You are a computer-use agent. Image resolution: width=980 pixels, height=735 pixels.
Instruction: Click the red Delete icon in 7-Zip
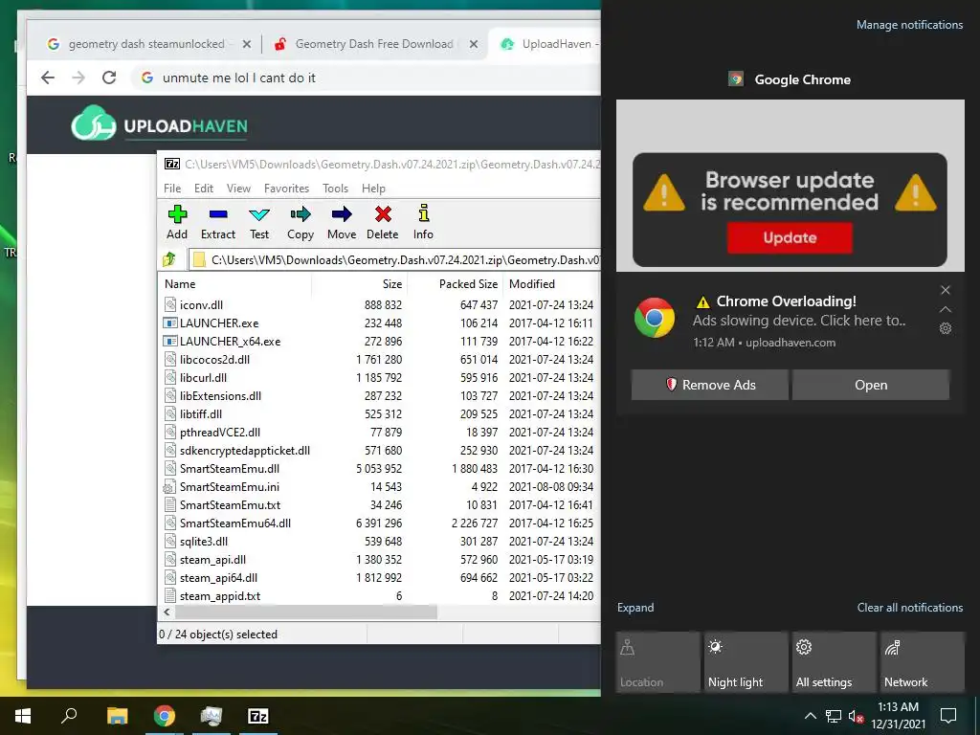(x=383, y=222)
